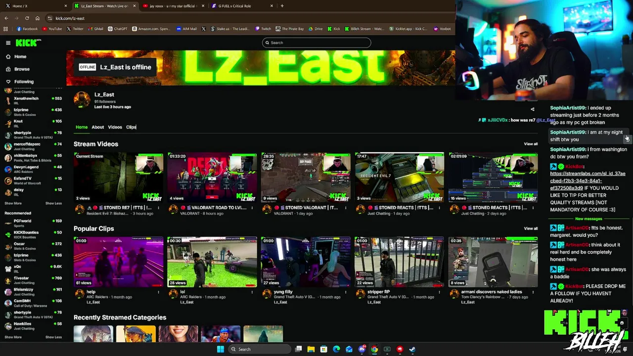Open Home in the Kick sidebar
The width and height of the screenshot is (633, 356).
tap(20, 56)
